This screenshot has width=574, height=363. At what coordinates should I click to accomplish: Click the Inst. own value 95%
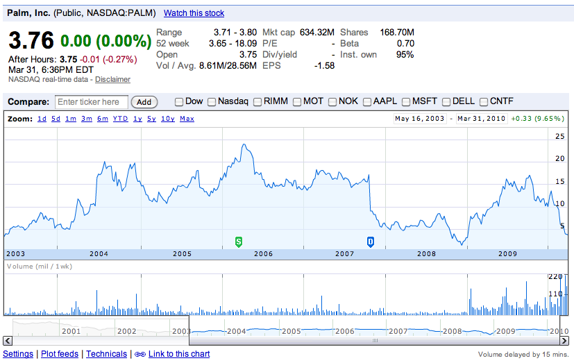(x=405, y=55)
